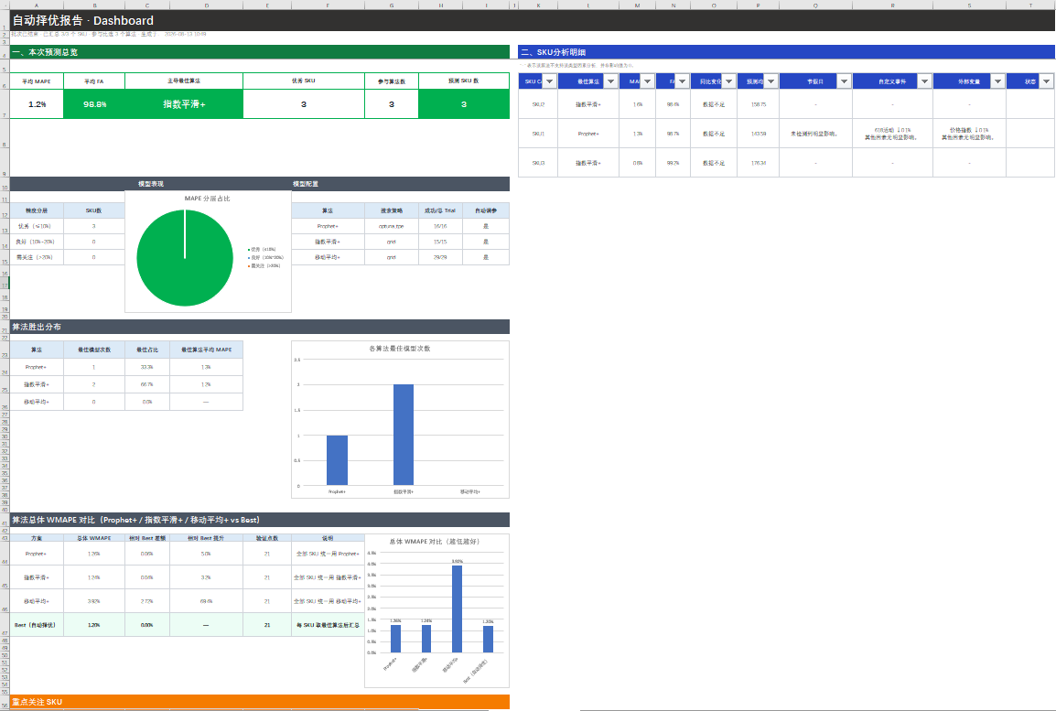1056x711 pixels.
Task: Click the MAPE 分层占比 pie chart
Action: click(x=185, y=257)
